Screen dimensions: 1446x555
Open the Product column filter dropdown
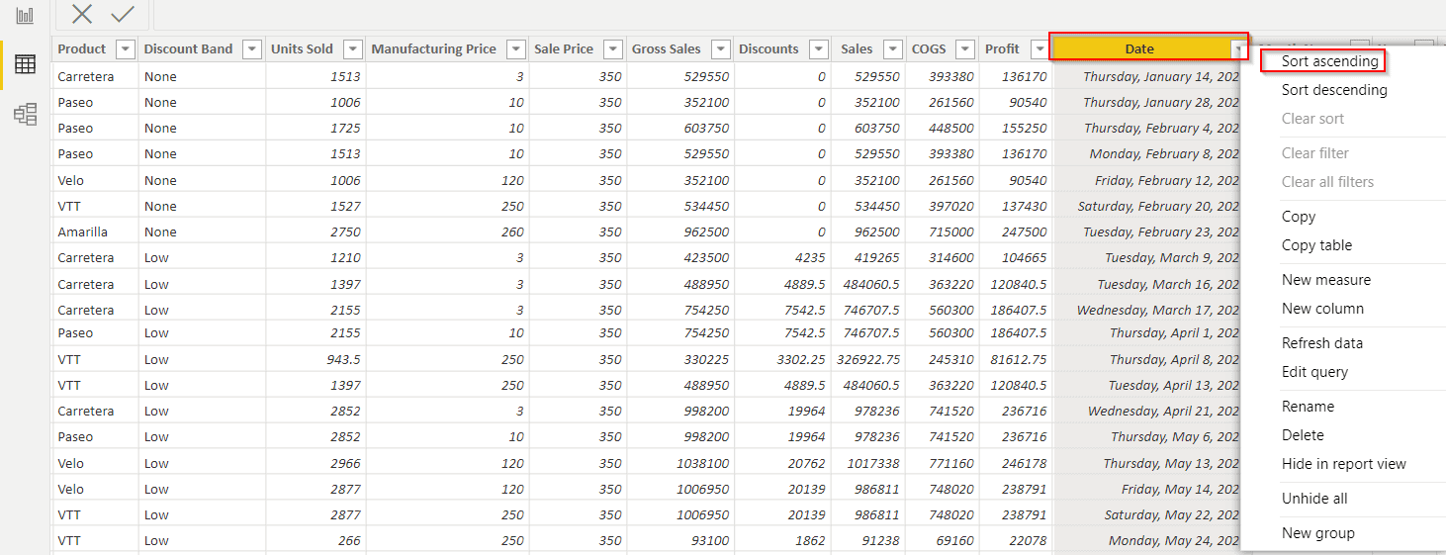pos(126,49)
